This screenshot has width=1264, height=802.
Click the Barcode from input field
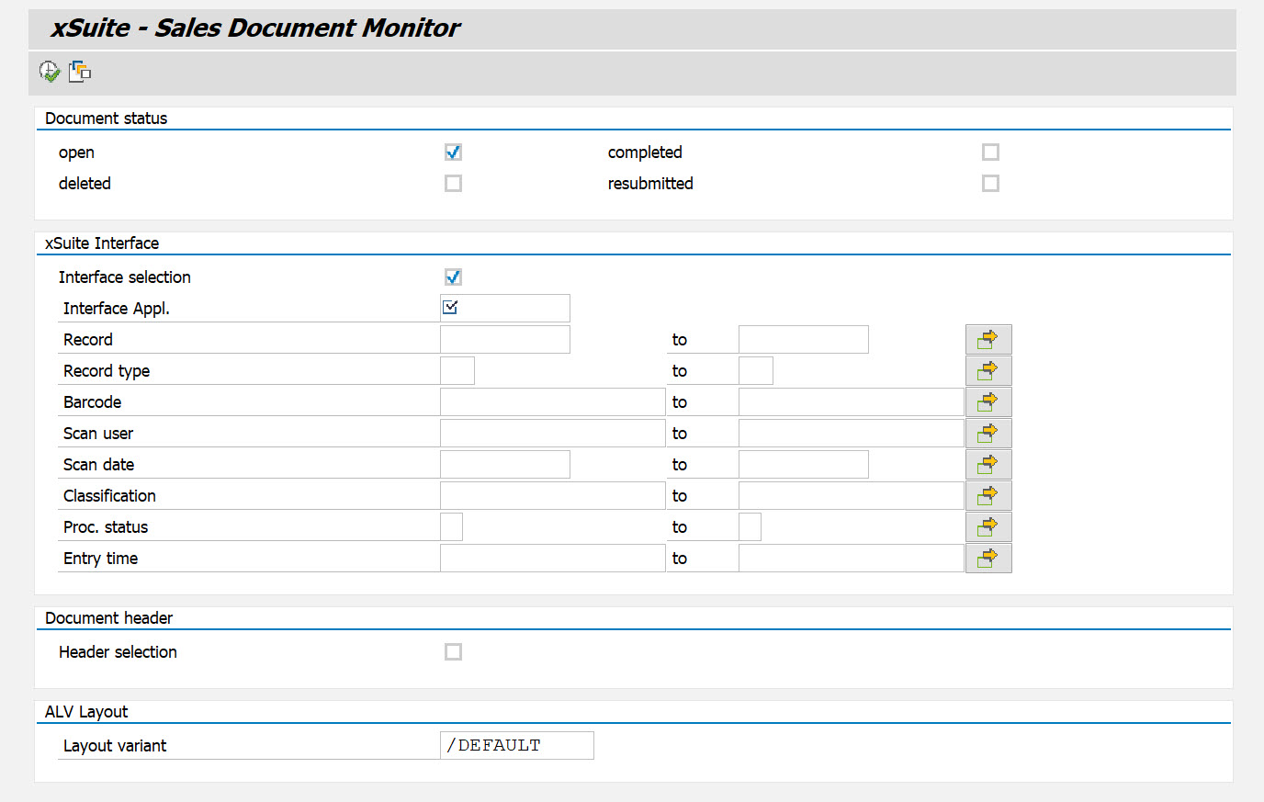pos(551,401)
